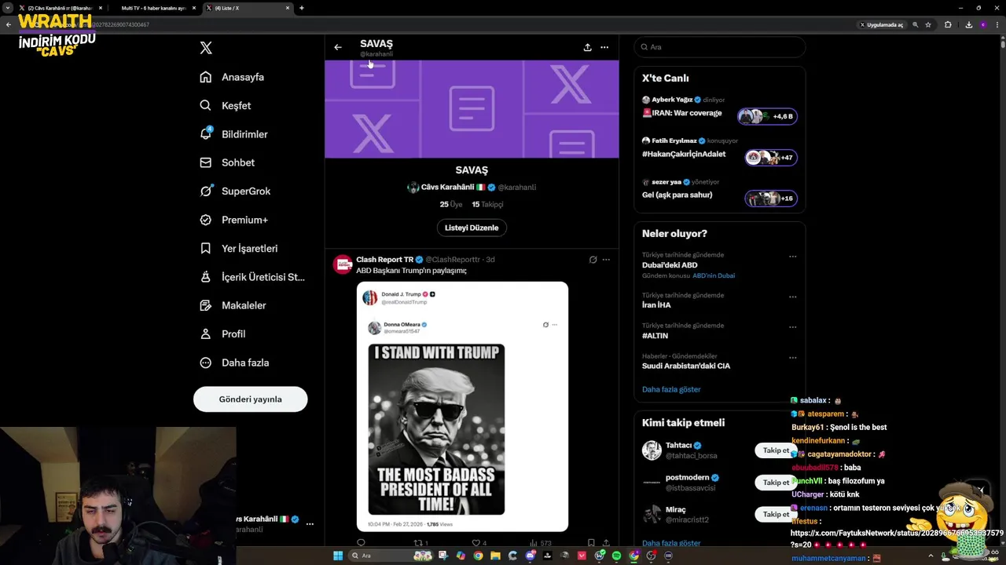Like the Clash Report post
This screenshot has width=1006, height=565.
pyautogui.click(x=479, y=543)
